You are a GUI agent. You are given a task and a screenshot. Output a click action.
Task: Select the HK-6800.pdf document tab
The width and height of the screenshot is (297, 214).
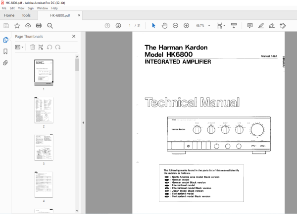(x=60, y=15)
